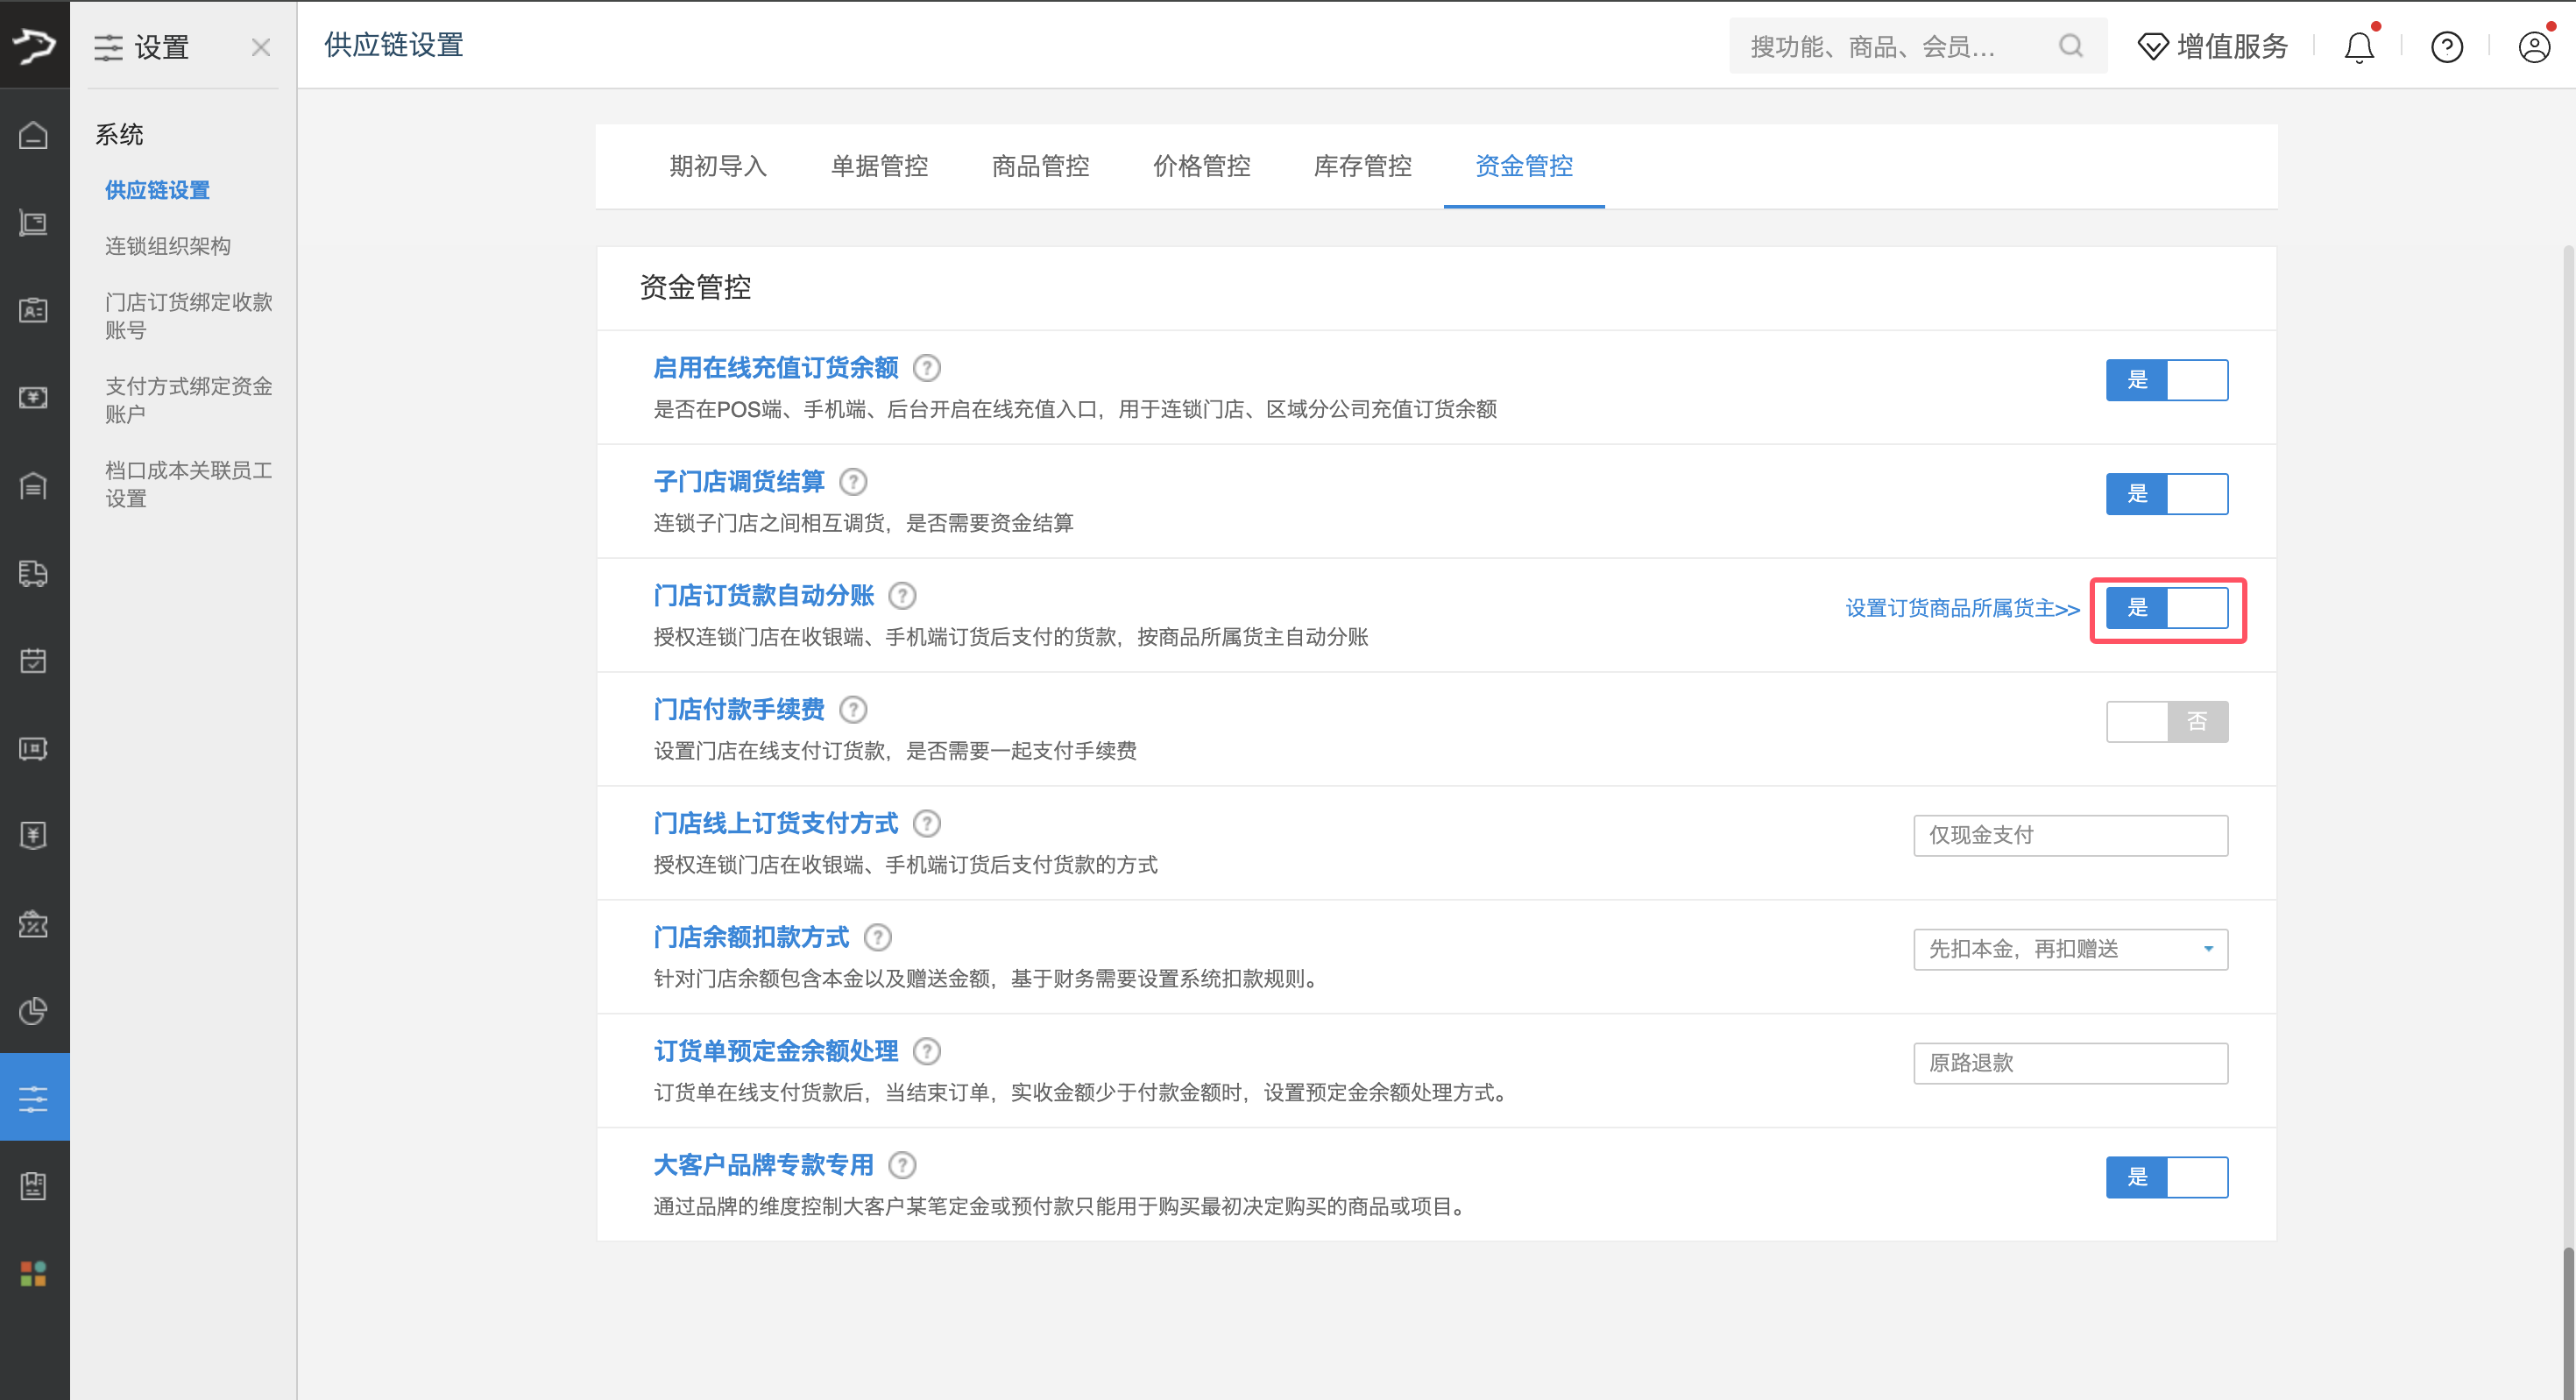
Task: Click help icon beside 门店线上订货支付方式
Action: pos(927,824)
